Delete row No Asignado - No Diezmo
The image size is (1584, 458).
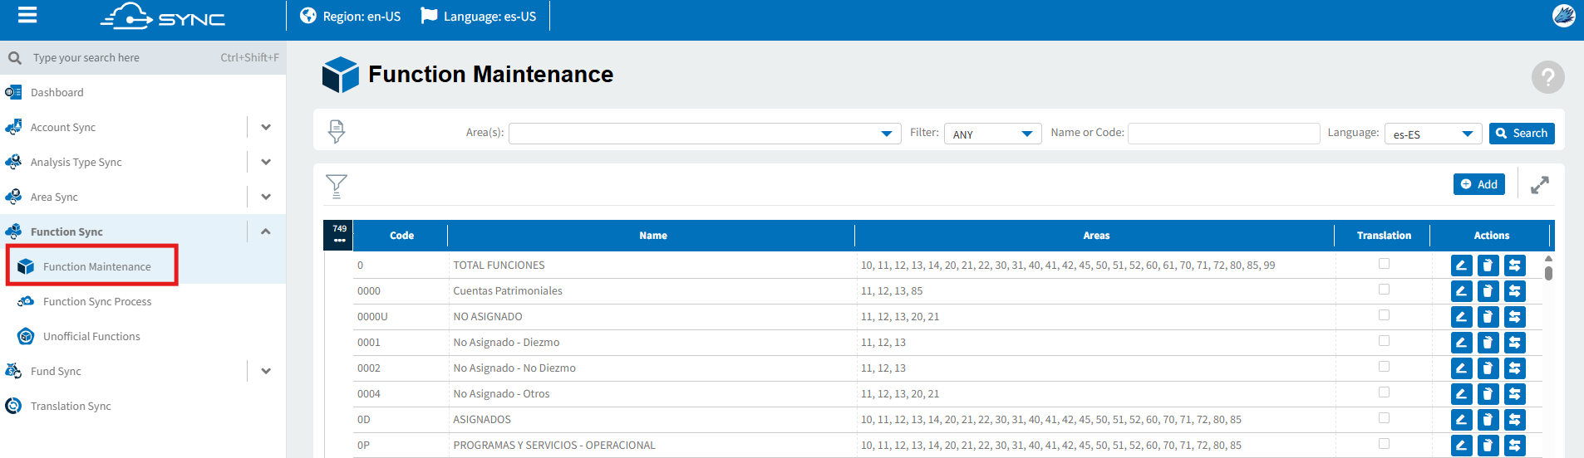(x=1488, y=368)
